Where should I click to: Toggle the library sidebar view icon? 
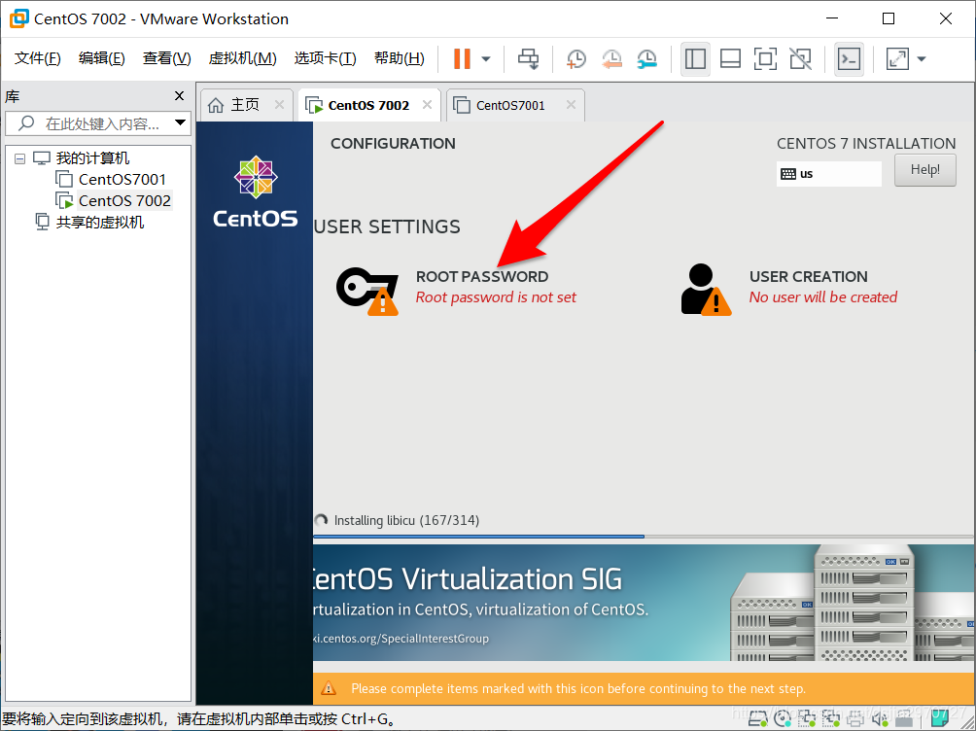pyautogui.click(x=695, y=59)
